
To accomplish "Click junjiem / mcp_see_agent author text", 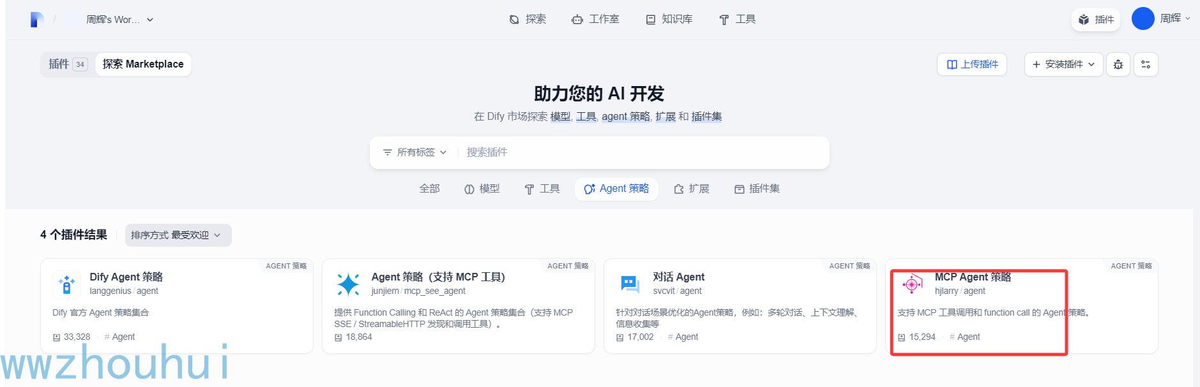I will pyautogui.click(x=418, y=291).
